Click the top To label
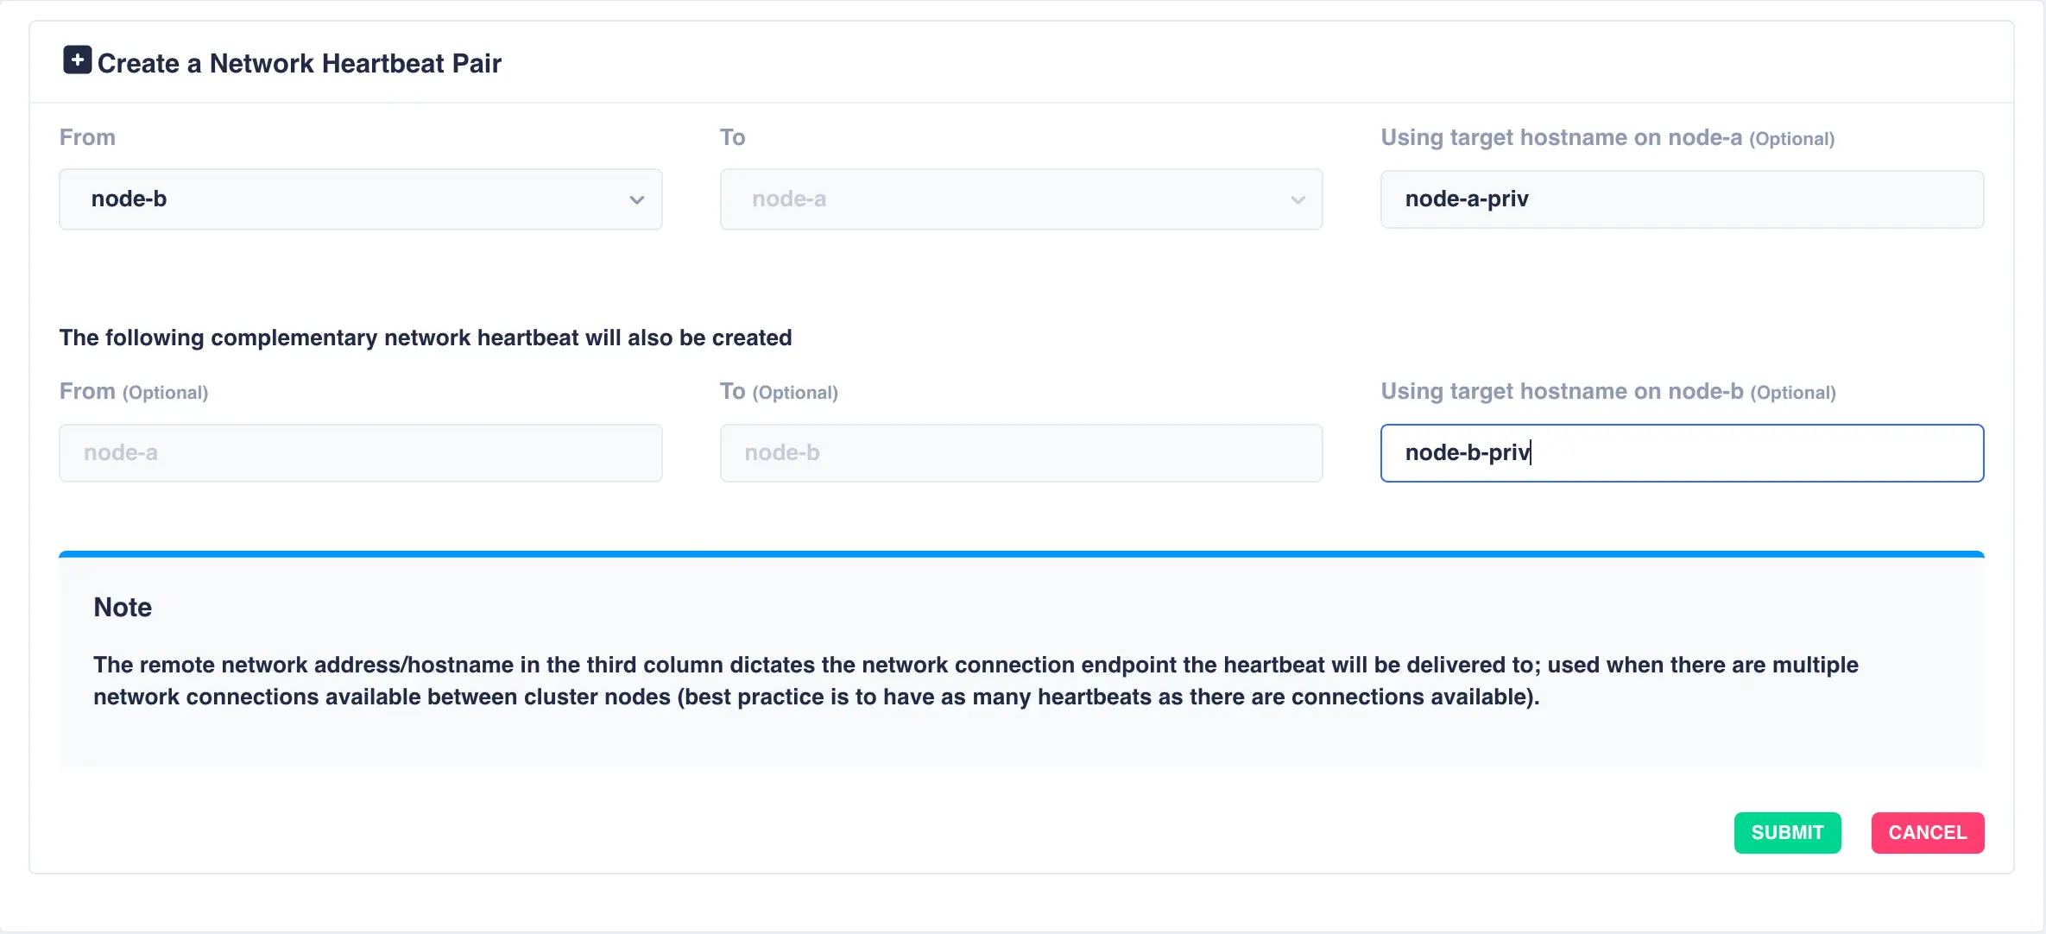The height and width of the screenshot is (934, 2046). [732, 137]
